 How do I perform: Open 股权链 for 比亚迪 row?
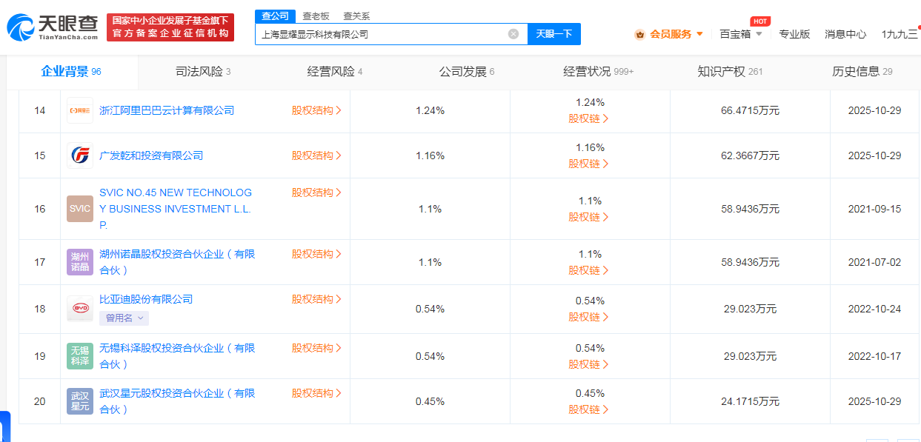(589, 317)
